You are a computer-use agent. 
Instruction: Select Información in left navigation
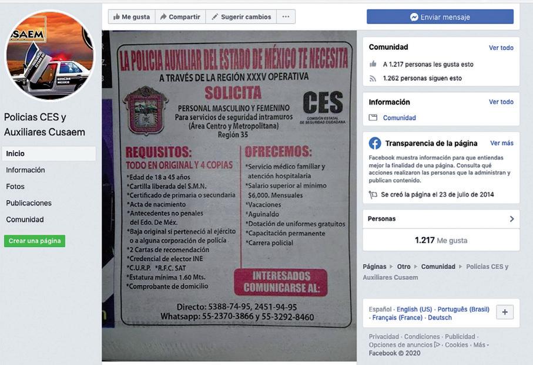(x=25, y=170)
